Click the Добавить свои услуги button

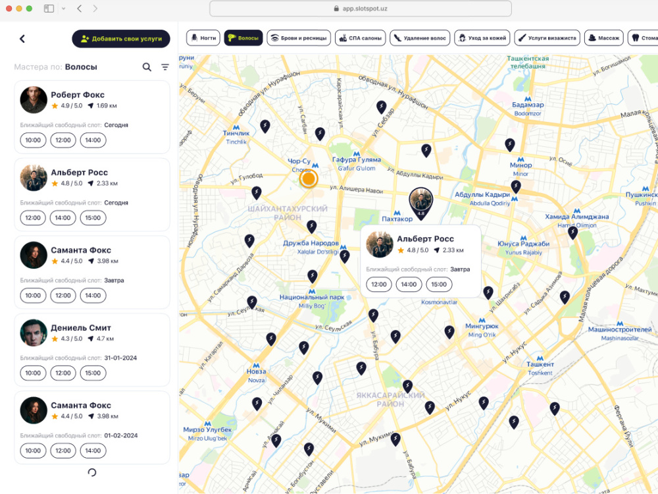coord(121,39)
